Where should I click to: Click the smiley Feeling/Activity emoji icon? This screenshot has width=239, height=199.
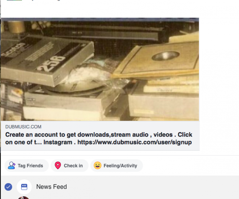pyautogui.click(x=98, y=166)
